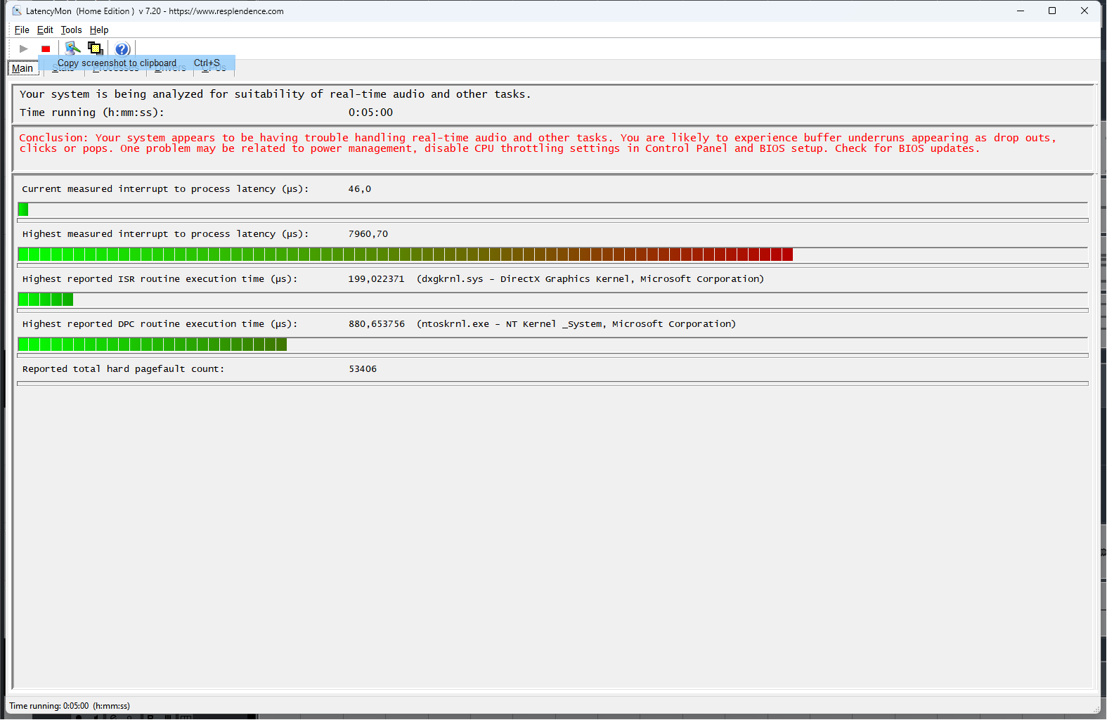Open the Help menu
The image size is (1107, 720).
click(99, 30)
